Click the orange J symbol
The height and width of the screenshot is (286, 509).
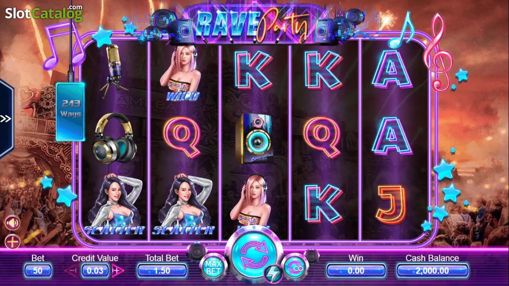point(391,204)
